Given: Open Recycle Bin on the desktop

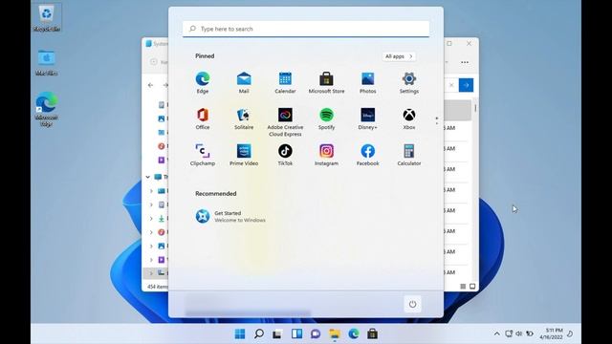Looking at the screenshot, I should [47, 18].
